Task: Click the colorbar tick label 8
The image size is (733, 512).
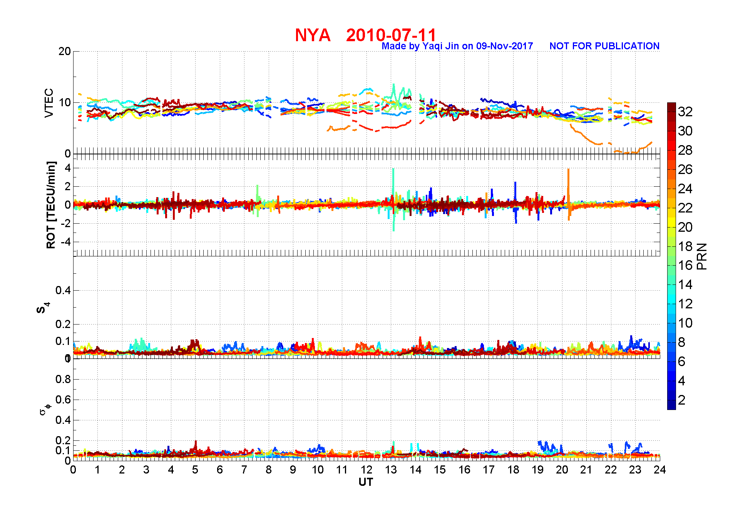Action: (681, 342)
